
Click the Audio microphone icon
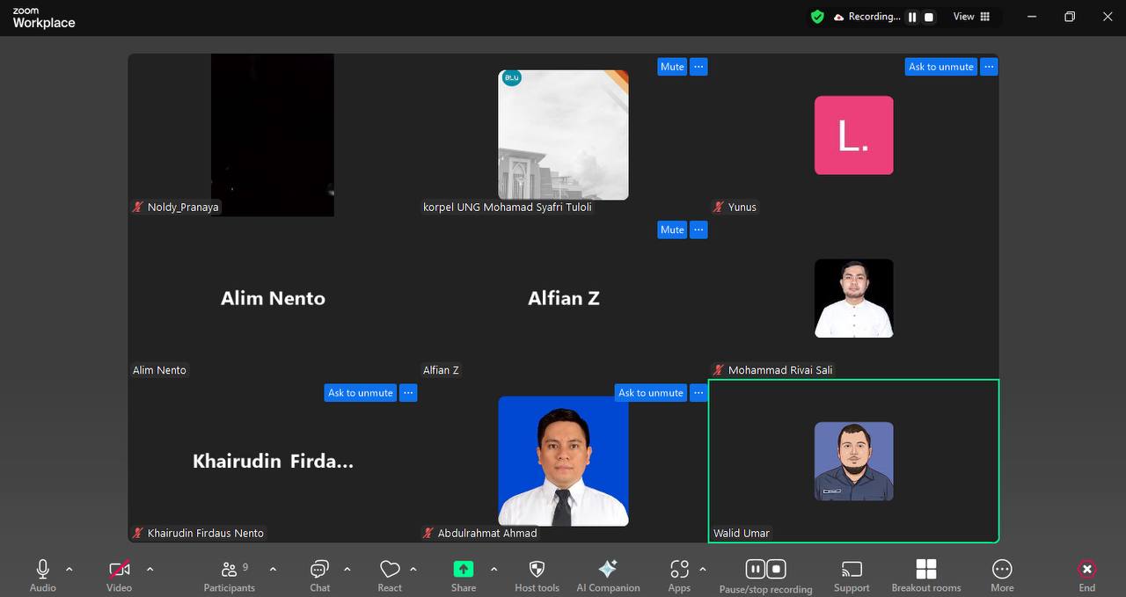42,569
